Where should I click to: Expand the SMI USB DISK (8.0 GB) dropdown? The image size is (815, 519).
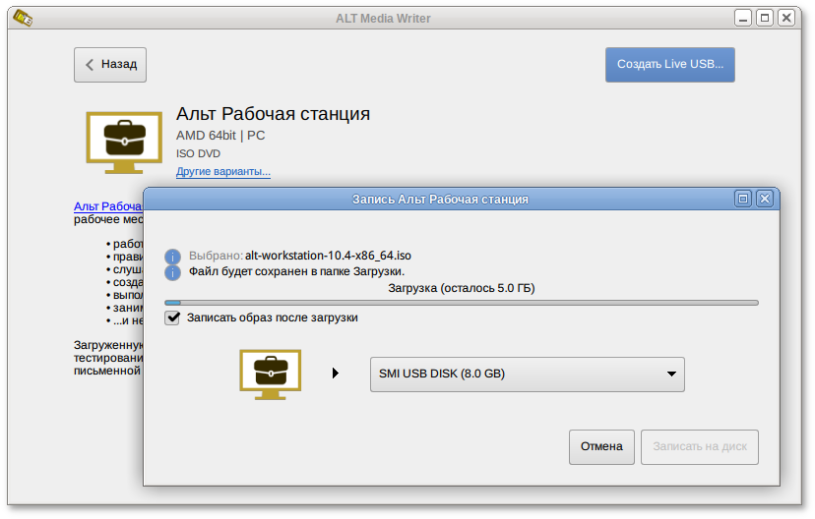tap(527, 374)
